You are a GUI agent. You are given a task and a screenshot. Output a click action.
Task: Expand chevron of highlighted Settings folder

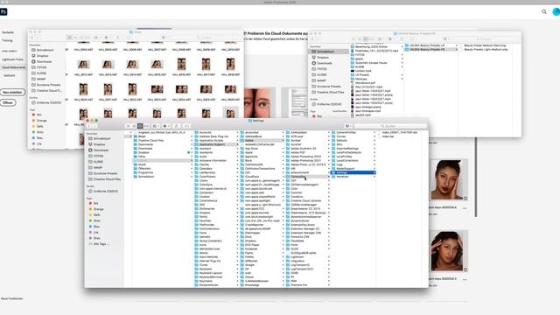[x=374, y=172]
